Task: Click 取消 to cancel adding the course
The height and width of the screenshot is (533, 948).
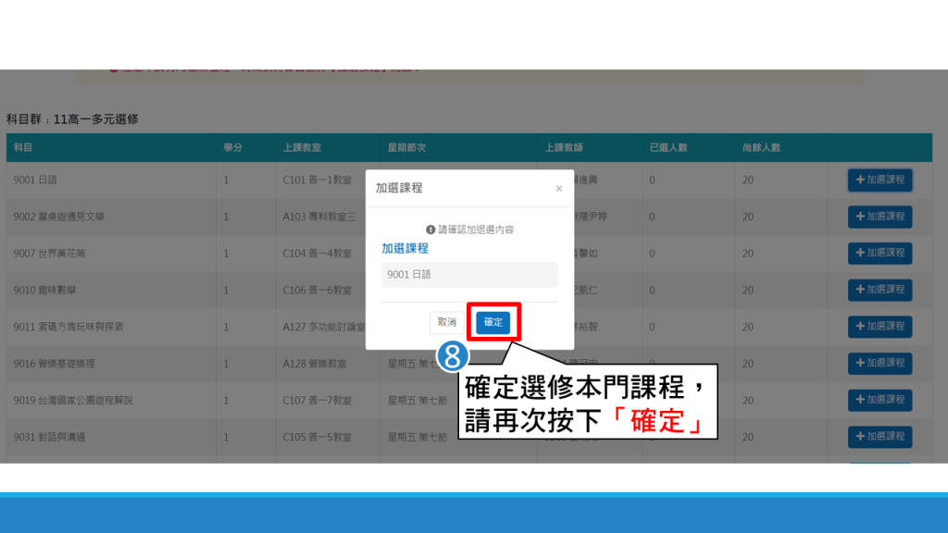Action: 447,322
